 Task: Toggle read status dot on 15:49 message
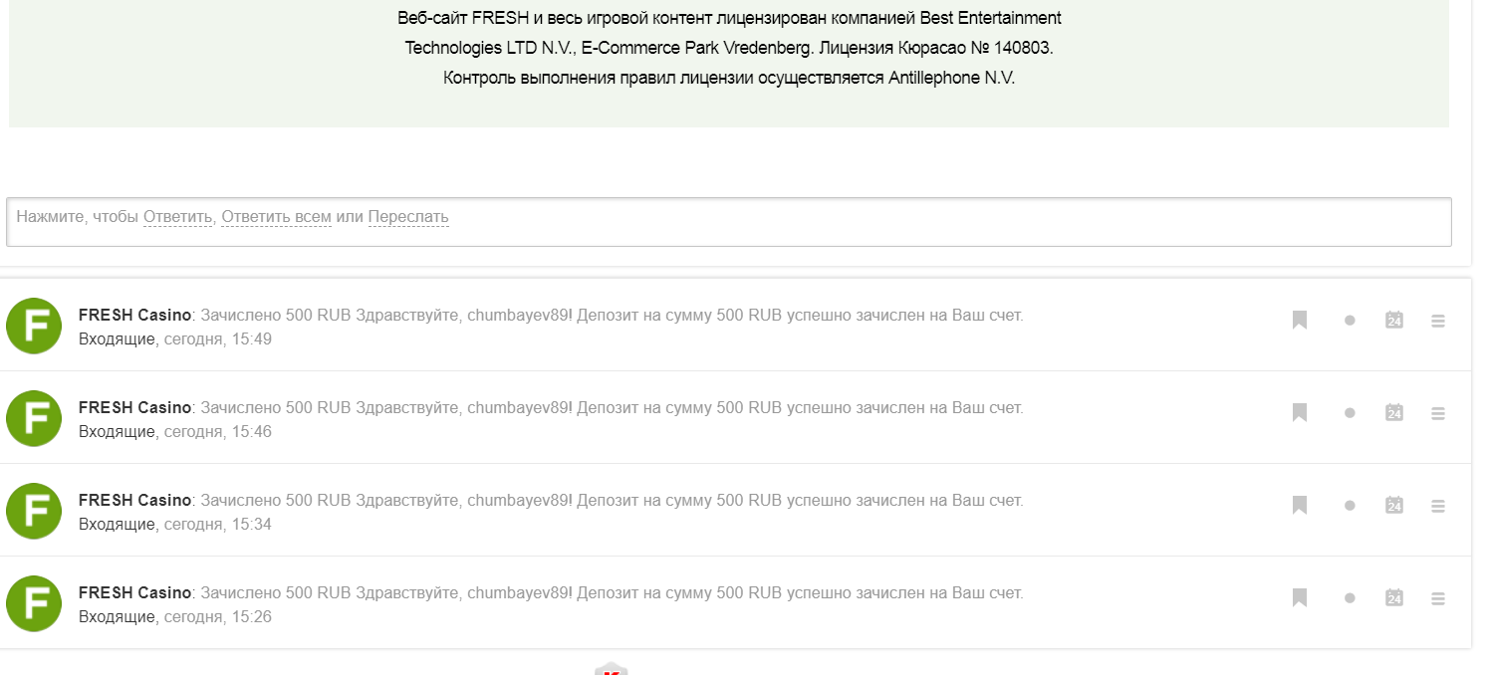pyautogui.click(x=1350, y=321)
